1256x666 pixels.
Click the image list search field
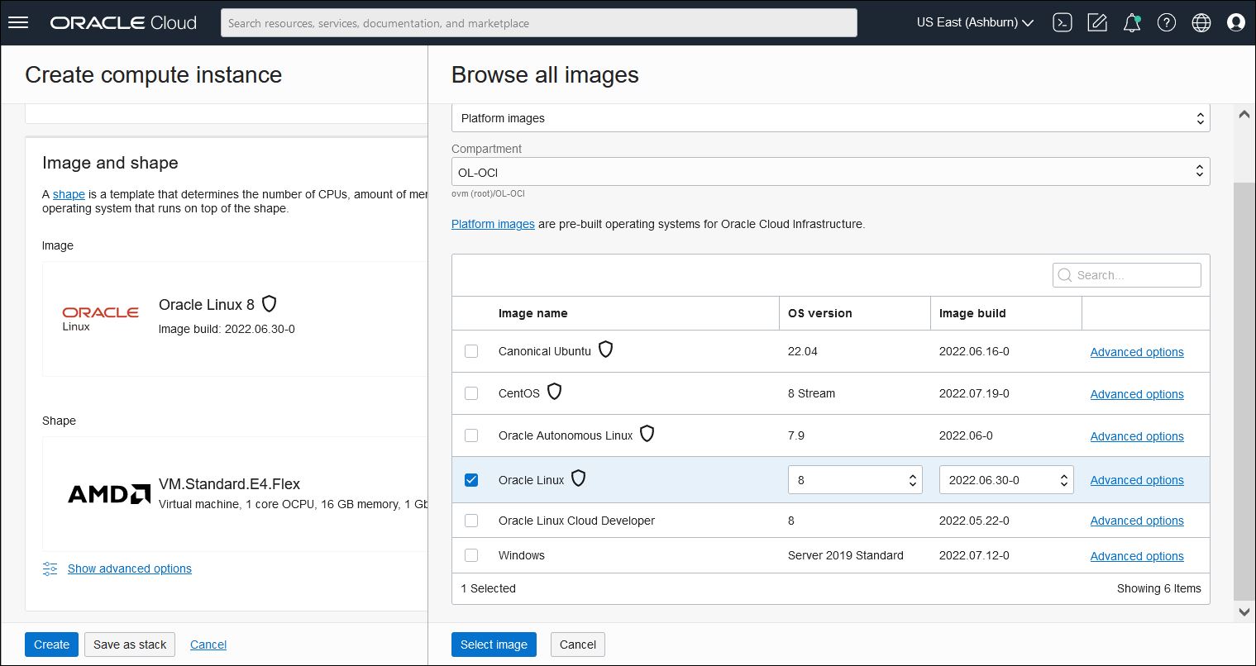tap(1126, 274)
